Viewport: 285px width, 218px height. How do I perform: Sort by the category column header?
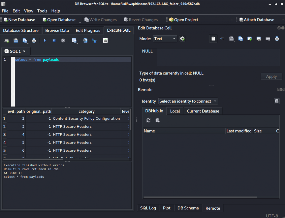87,111
